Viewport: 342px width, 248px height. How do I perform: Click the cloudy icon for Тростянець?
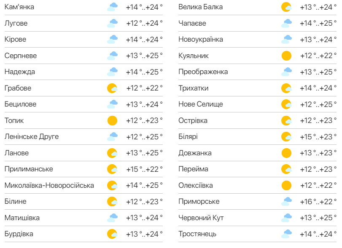[285, 234]
